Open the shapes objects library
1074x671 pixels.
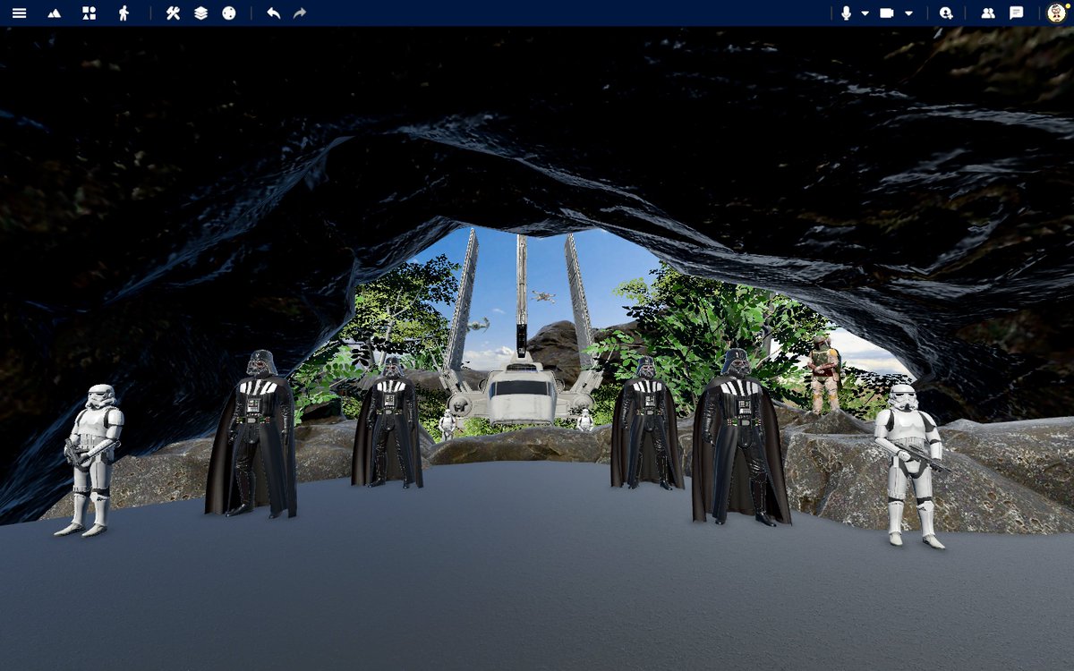(x=89, y=13)
